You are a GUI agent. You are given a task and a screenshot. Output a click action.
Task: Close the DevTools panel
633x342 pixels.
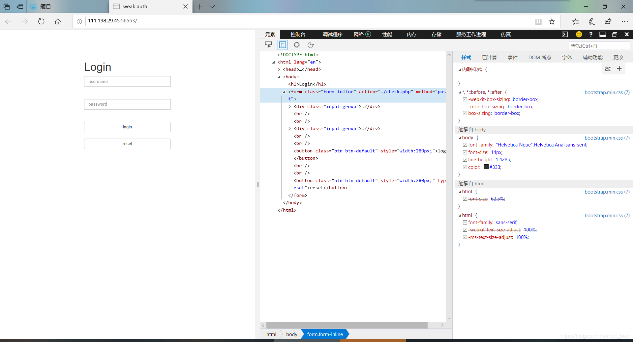pos(627,34)
